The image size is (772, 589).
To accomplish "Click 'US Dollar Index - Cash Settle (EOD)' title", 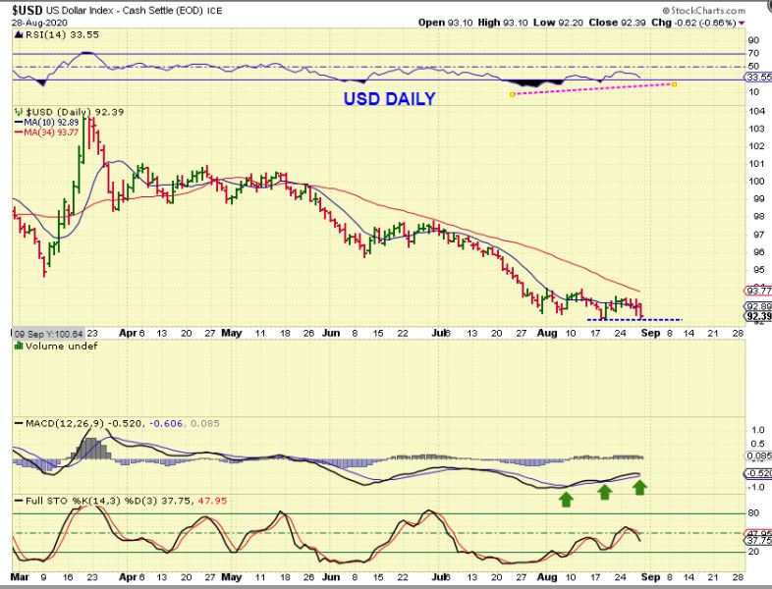I will (x=125, y=11).
